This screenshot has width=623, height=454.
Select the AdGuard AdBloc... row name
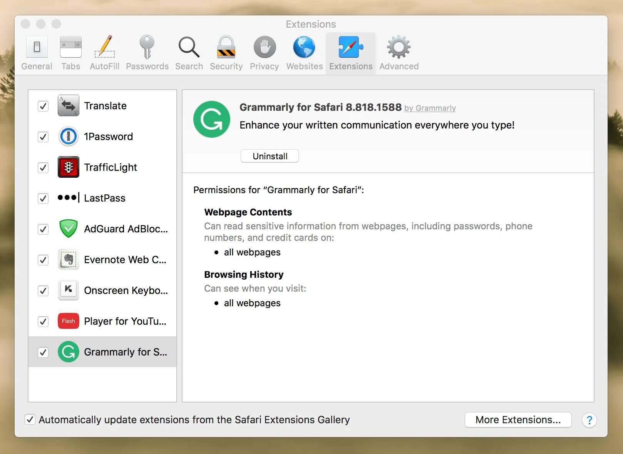pos(126,229)
